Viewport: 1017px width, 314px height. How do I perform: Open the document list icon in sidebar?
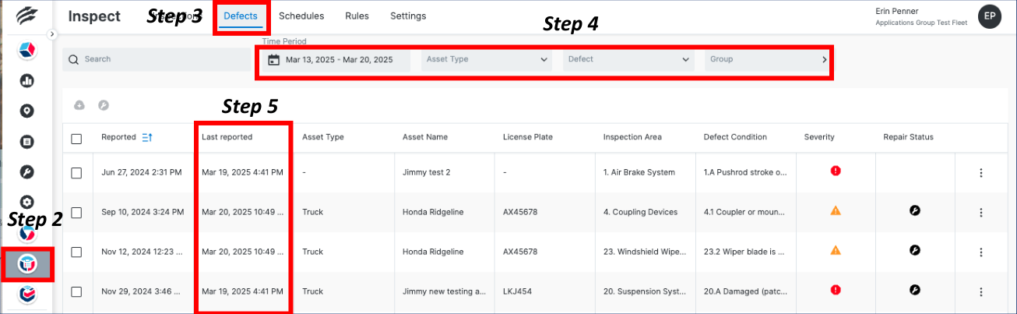(27, 141)
